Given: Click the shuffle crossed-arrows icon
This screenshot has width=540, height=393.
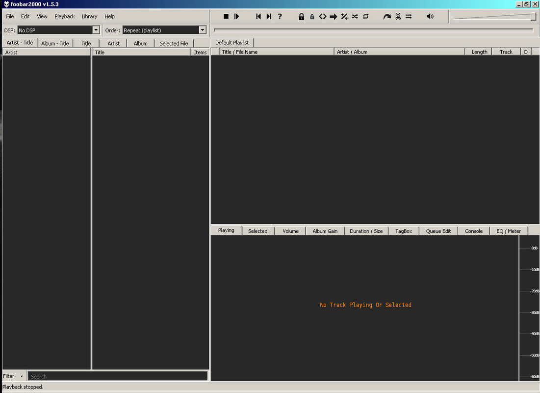Looking at the screenshot, I should pos(355,16).
